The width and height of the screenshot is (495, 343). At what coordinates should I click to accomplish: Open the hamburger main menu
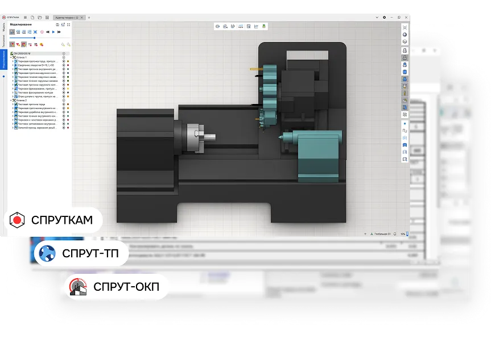[x=25, y=18]
